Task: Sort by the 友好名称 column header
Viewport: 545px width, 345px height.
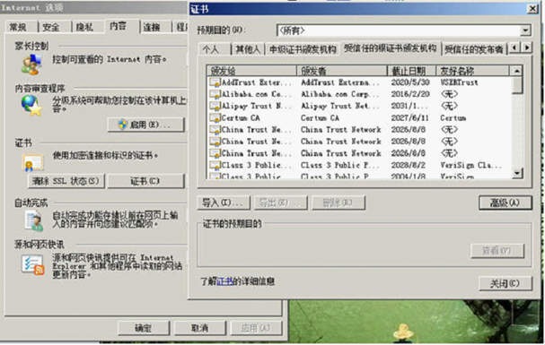Action: click(472, 71)
